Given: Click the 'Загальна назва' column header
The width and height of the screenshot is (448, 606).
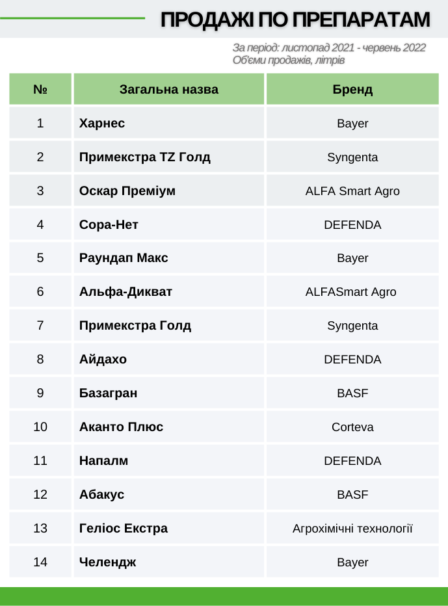Looking at the screenshot, I should (169, 89).
